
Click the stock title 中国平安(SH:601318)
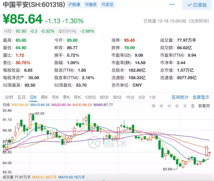pos(34,5)
